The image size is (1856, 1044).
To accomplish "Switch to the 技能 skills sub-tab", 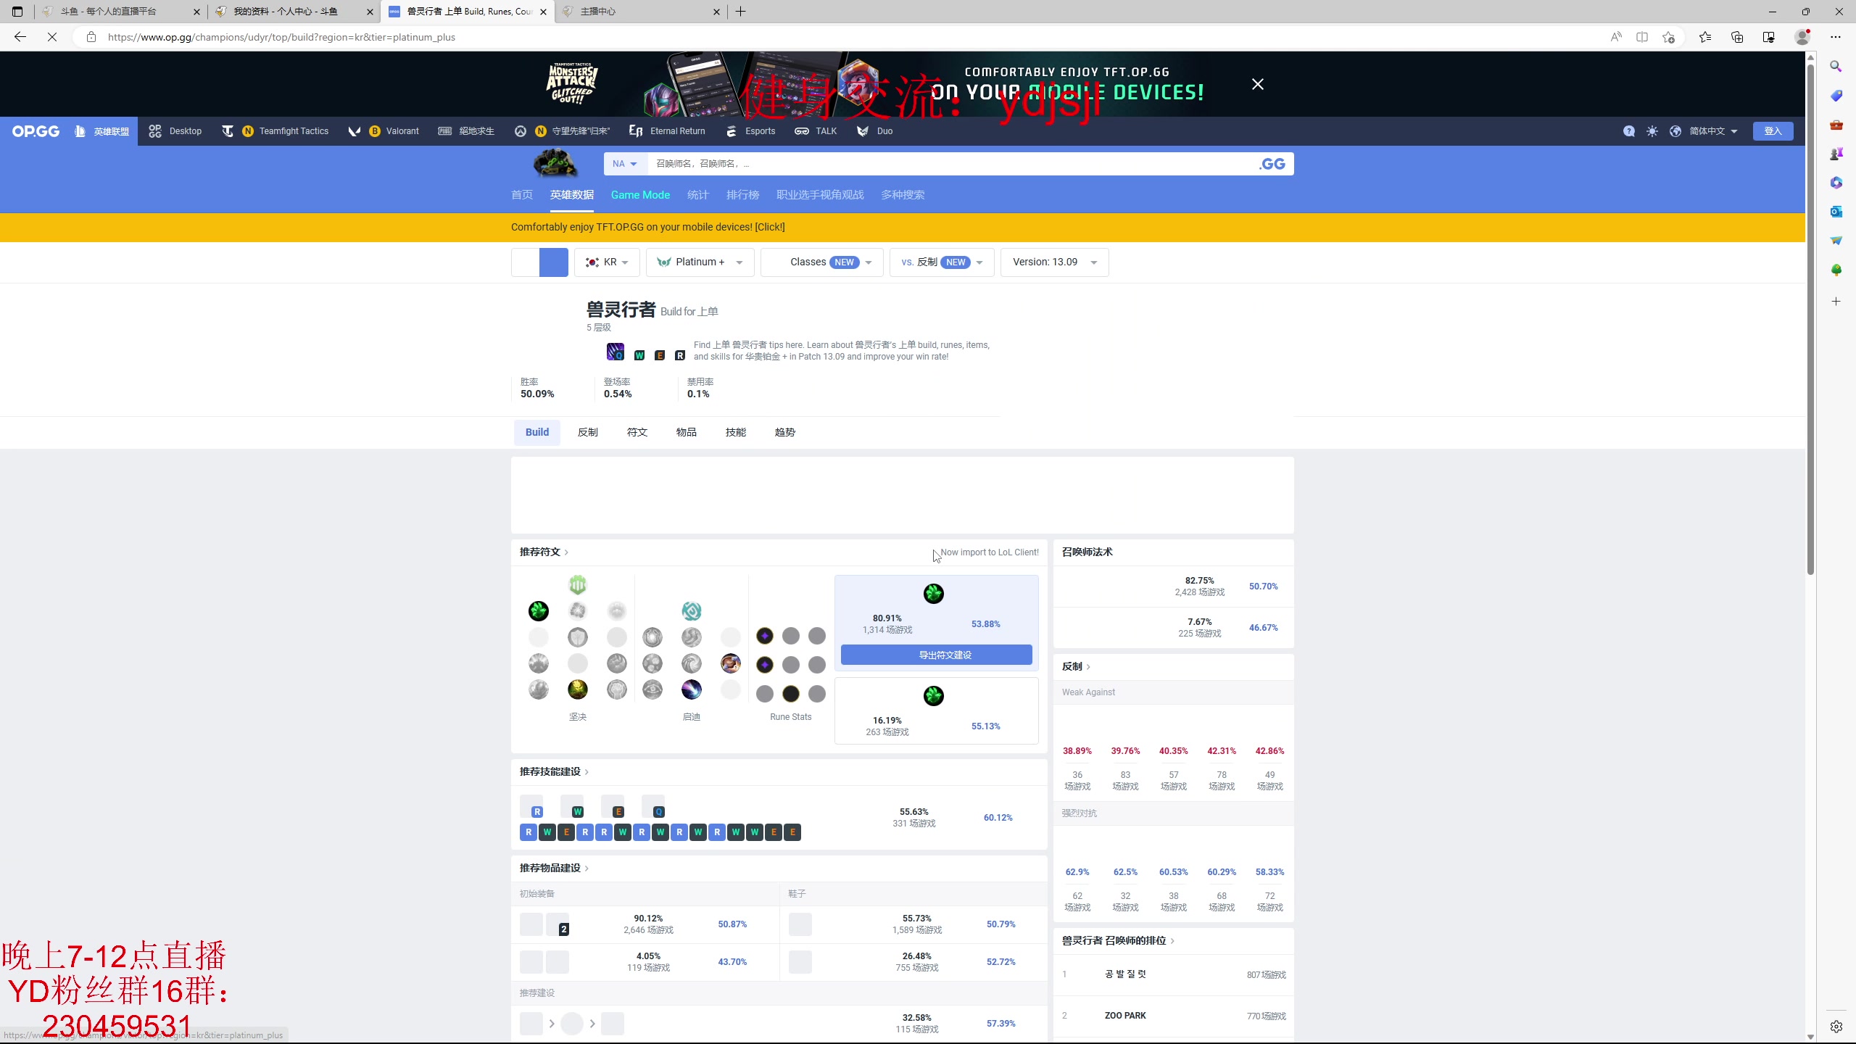I will [736, 432].
